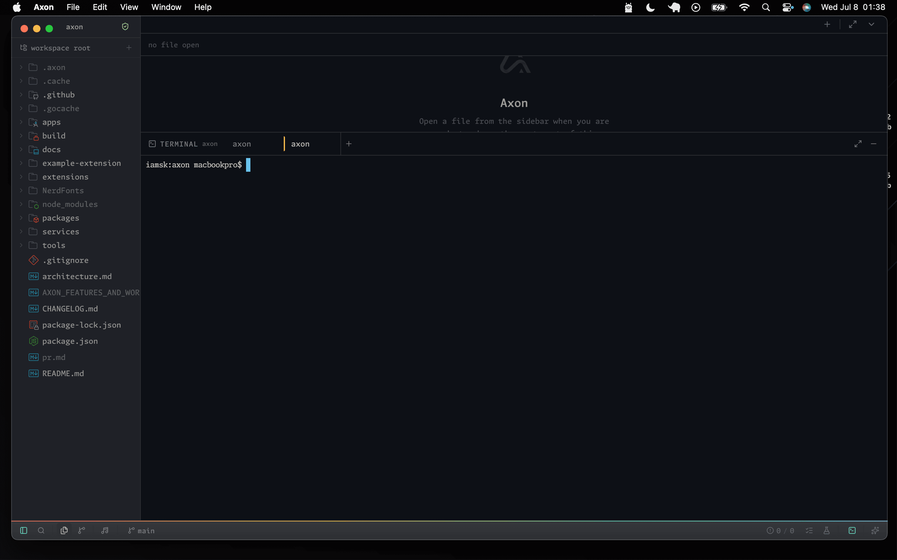Open the source control branch icon
Screen dimensions: 897x560
click(82, 530)
